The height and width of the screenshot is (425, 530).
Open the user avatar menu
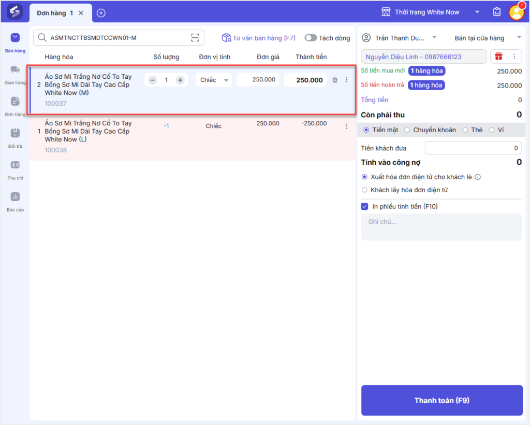pos(517,12)
